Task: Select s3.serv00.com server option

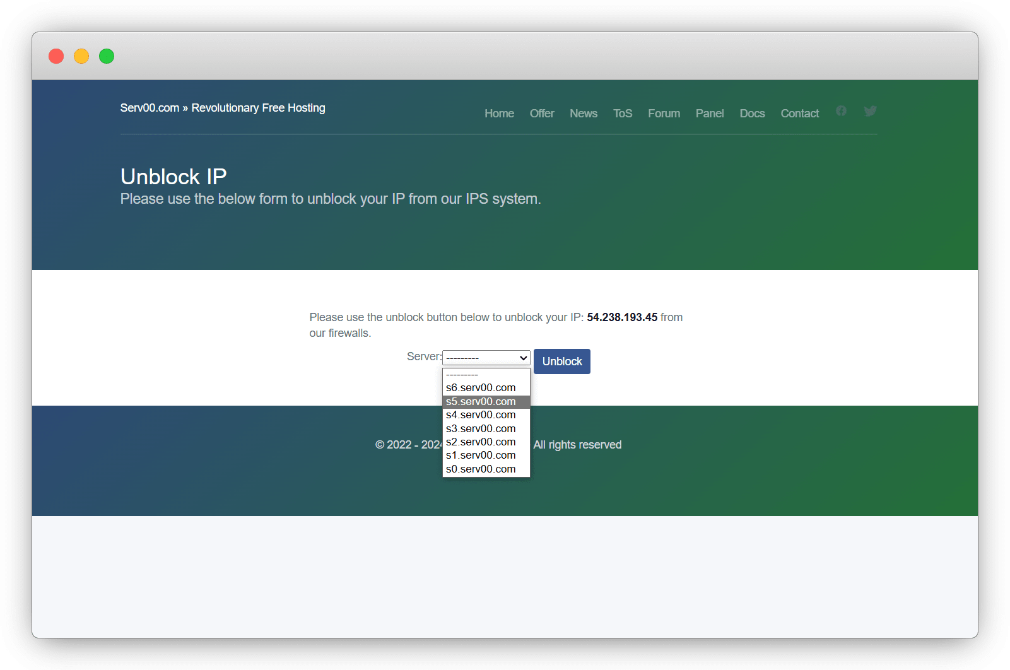Action: [481, 428]
